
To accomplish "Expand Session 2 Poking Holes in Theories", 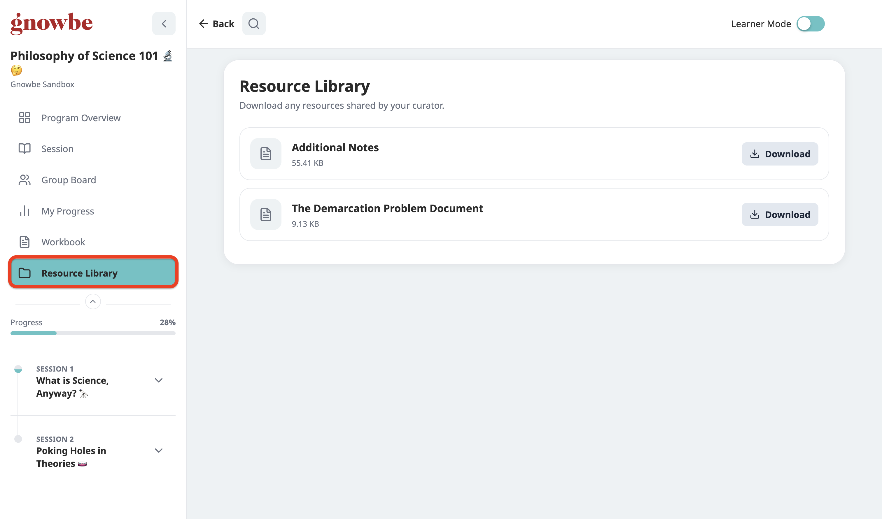I will [x=159, y=451].
